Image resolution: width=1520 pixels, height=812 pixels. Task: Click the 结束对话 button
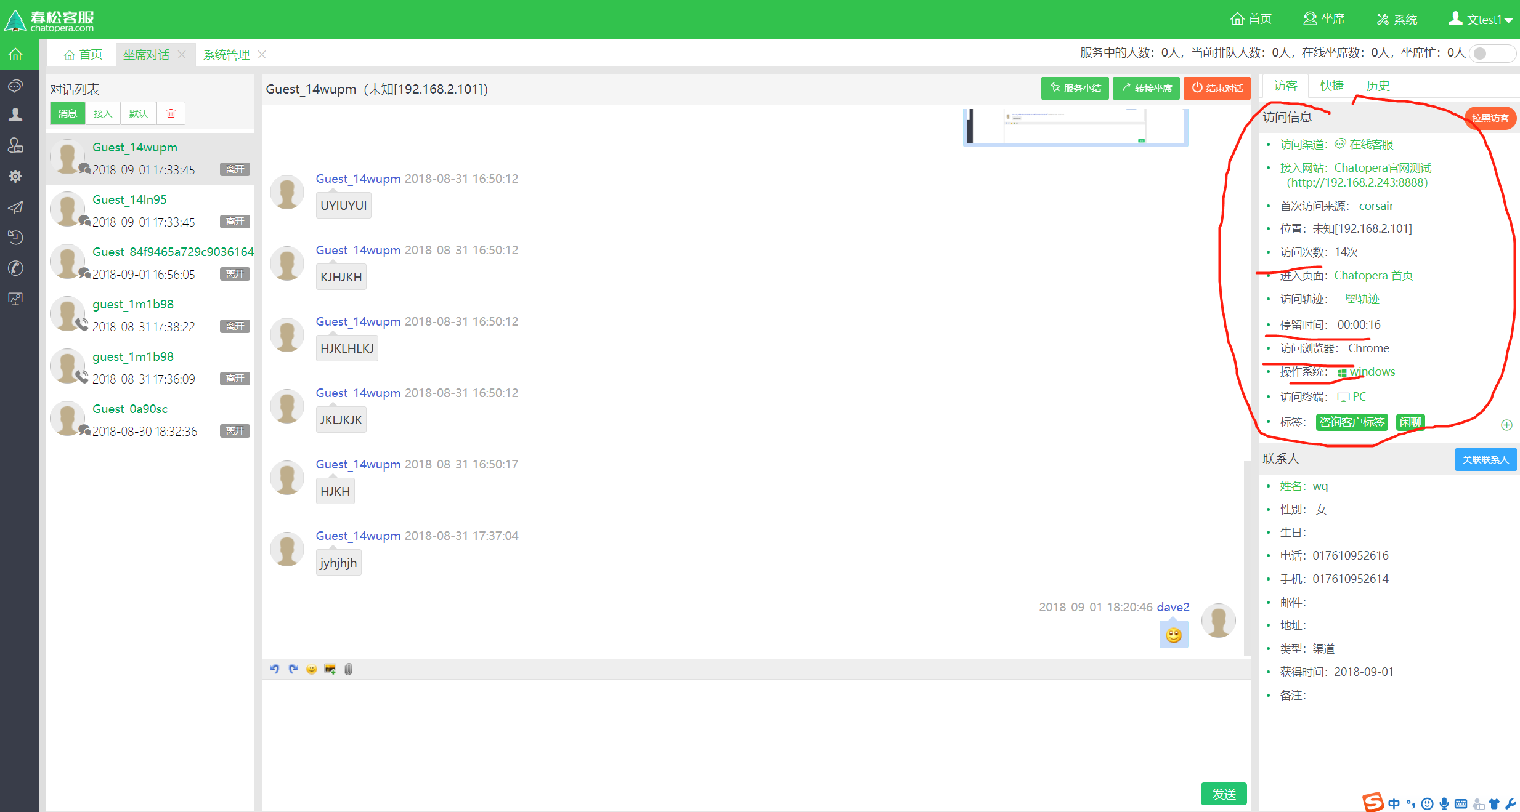[1217, 88]
